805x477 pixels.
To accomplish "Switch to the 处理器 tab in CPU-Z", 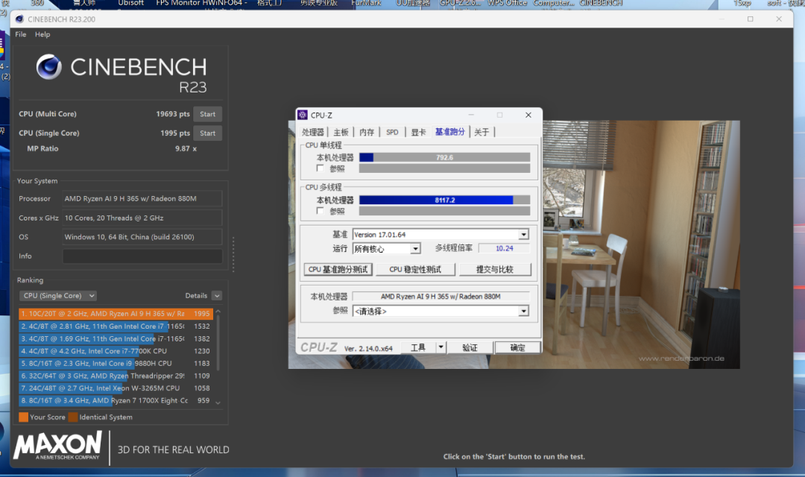I will click(x=312, y=132).
